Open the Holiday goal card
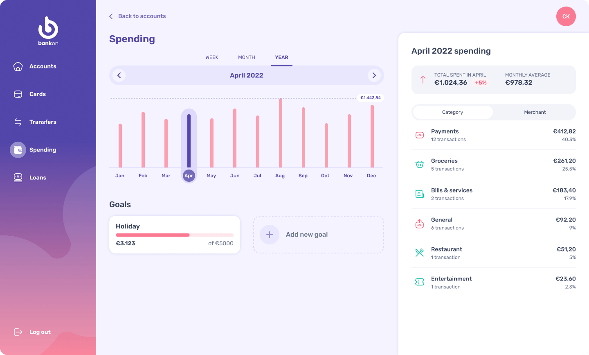 (x=175, y=235)
